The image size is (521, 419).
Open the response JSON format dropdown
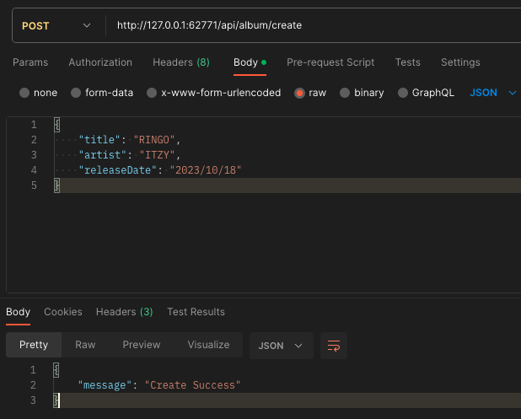point(282,346)
